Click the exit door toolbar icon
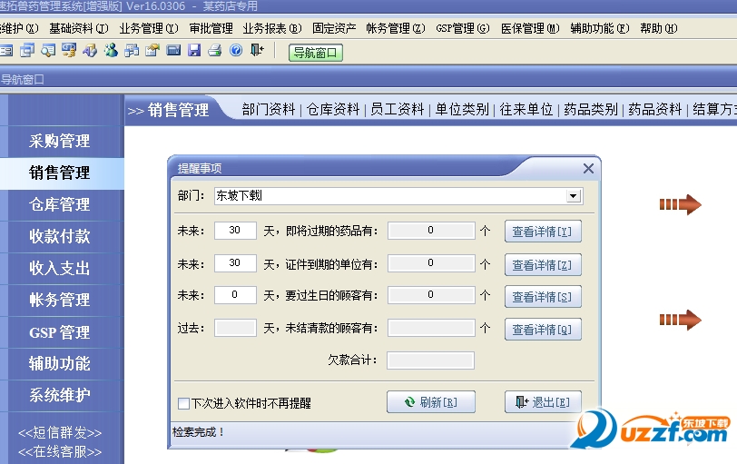737x464 pixels. (257, 50)
